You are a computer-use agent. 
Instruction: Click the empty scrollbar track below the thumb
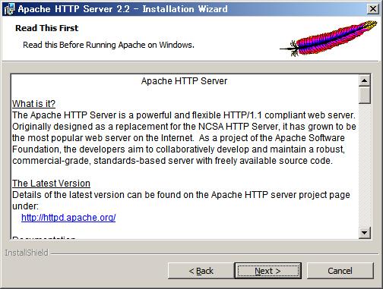pos(365,165)
